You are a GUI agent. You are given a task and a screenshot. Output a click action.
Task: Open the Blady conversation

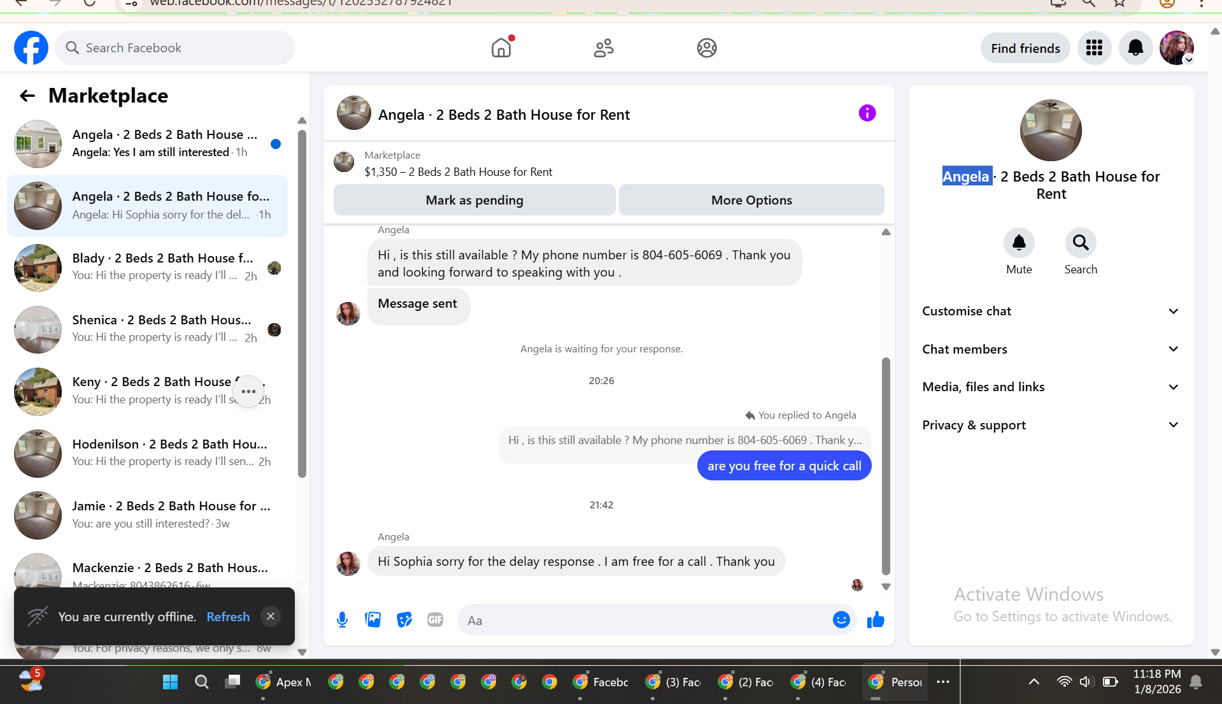(x=148, y=267)
